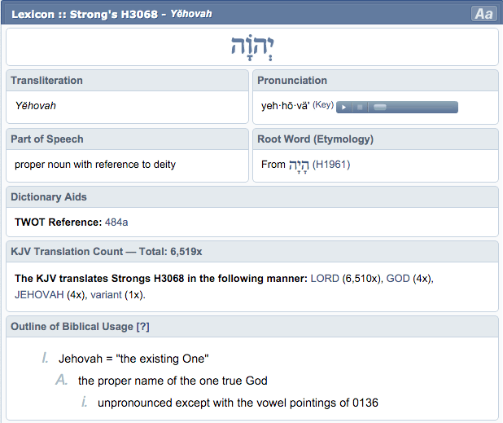The image size is (503, 423).
Task: Open TWOT Reference 484a link
Action: point(116,222)
